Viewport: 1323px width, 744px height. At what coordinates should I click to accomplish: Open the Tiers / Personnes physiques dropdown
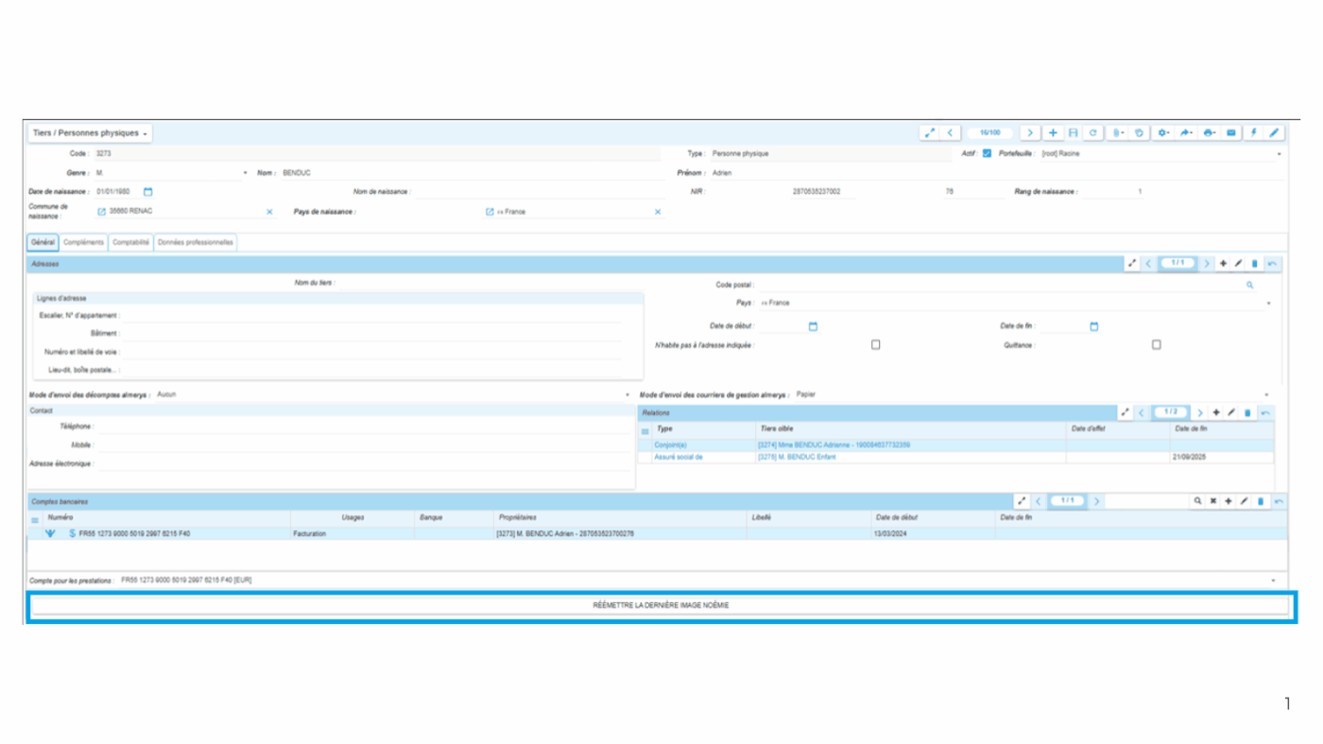click(x=90, y=133)
